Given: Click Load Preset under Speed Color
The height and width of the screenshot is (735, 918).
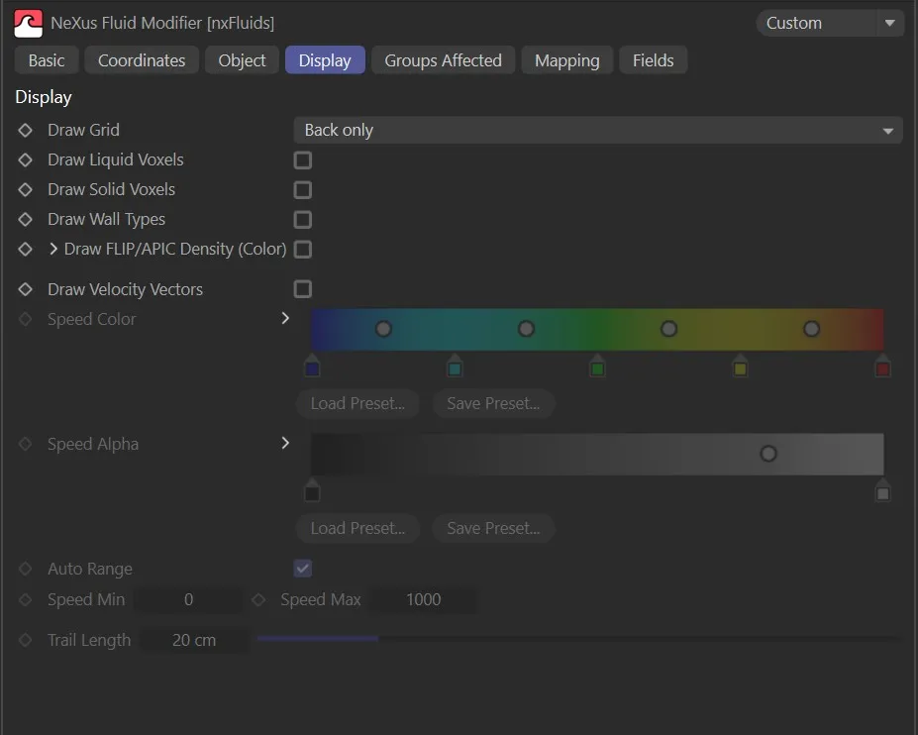Looking at the screenshot, I should click(x=357, y=403).
